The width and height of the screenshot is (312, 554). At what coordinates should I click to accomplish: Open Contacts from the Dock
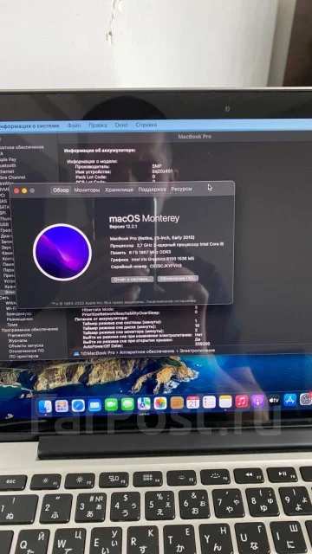point(177,403)
